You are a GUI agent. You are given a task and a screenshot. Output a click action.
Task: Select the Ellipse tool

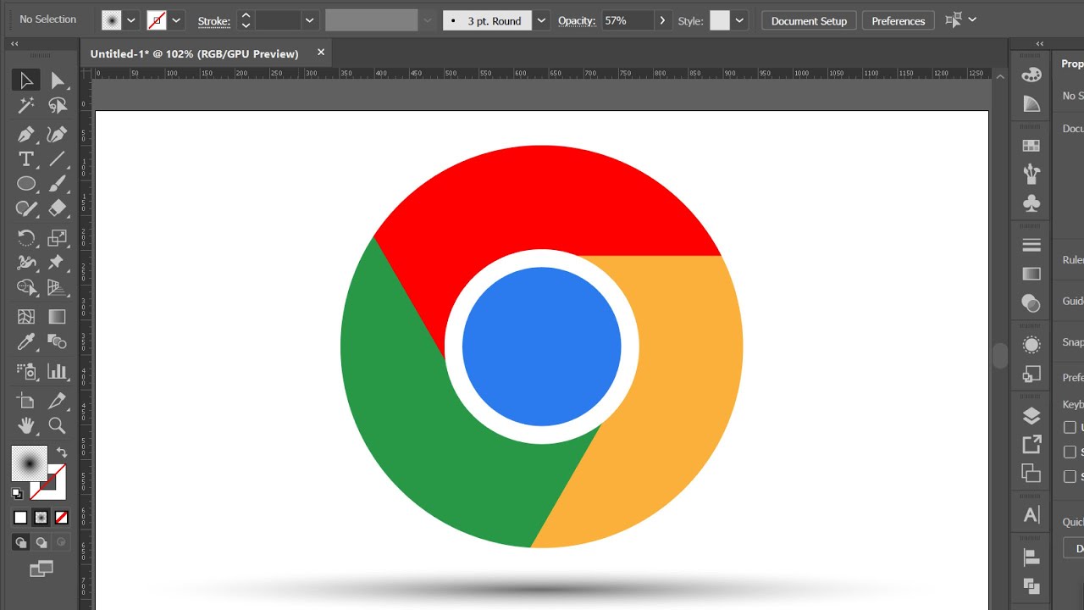coord(26,184)
